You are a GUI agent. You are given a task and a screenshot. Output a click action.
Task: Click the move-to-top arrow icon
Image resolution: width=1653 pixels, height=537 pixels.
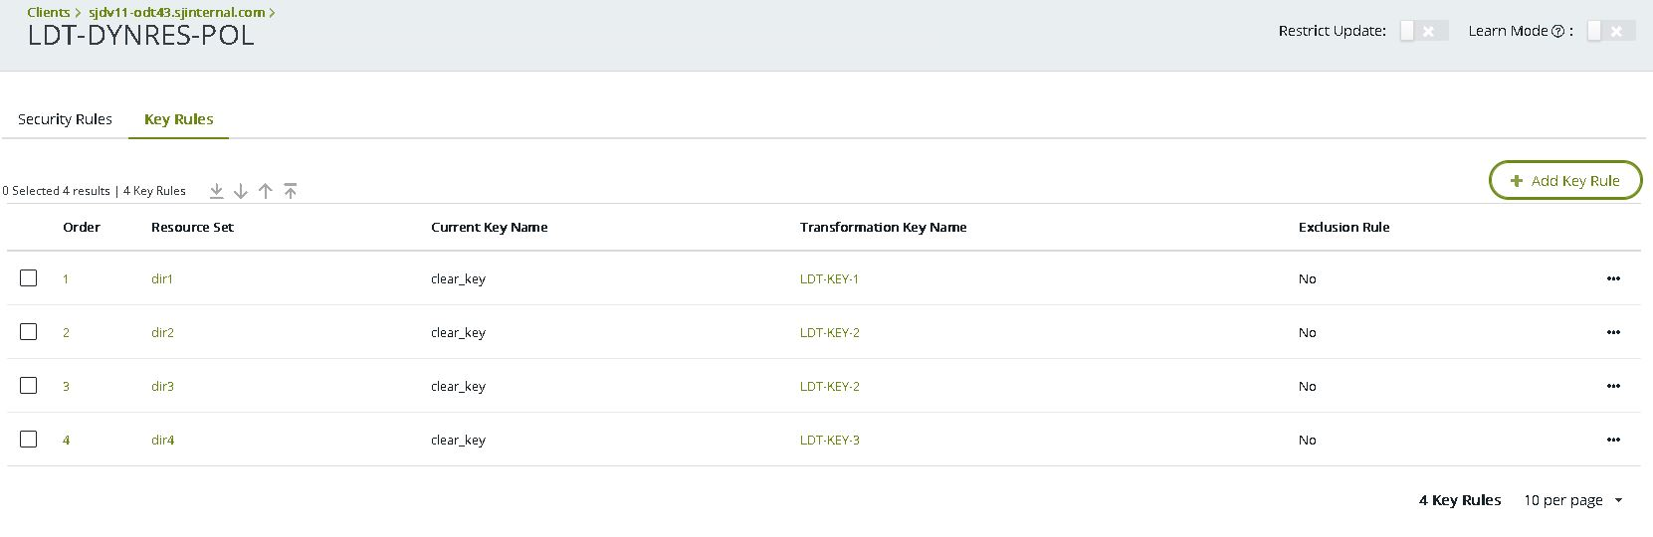click(x=290, y=191)
